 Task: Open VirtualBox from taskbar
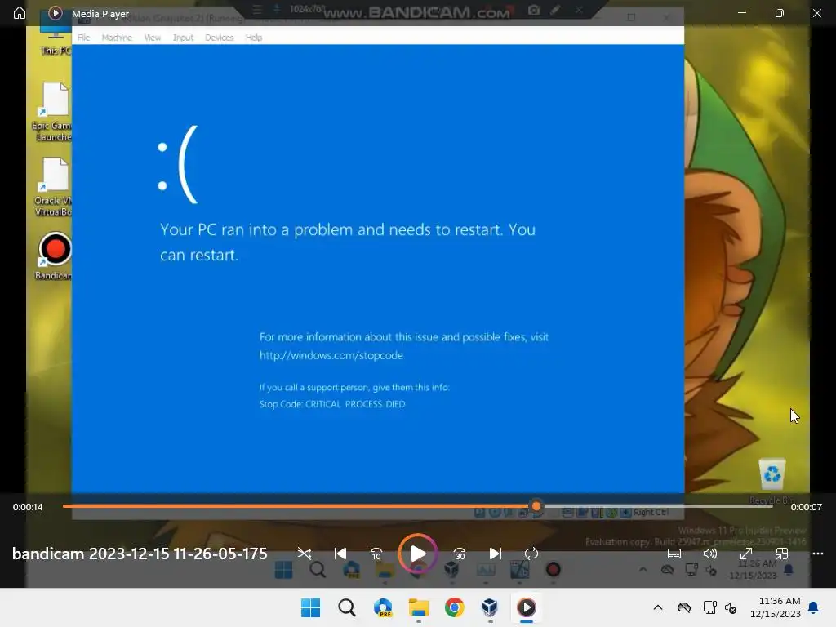[x=490, y=607]
